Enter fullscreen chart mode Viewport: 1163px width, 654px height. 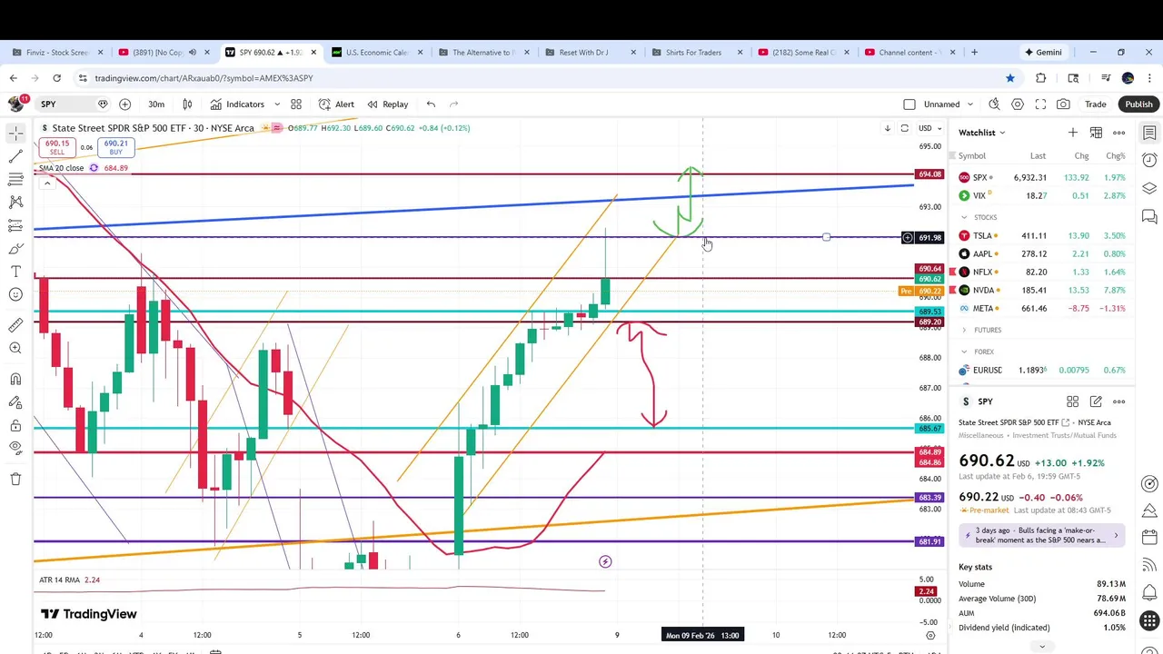click(x=1040, y=104)
